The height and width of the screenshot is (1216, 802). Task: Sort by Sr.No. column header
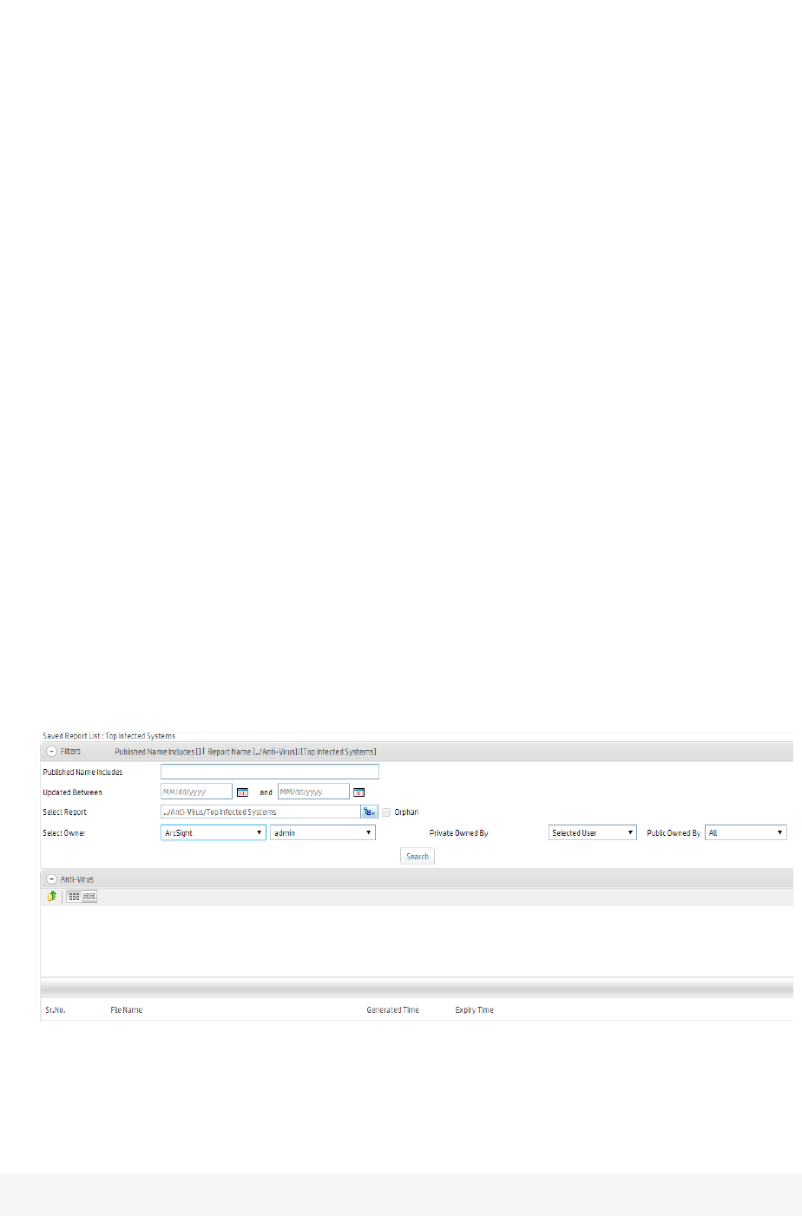click(56, 1010)
